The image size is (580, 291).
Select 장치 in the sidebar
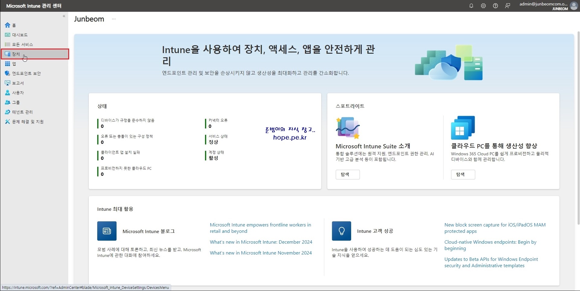(x=35, y=54)
